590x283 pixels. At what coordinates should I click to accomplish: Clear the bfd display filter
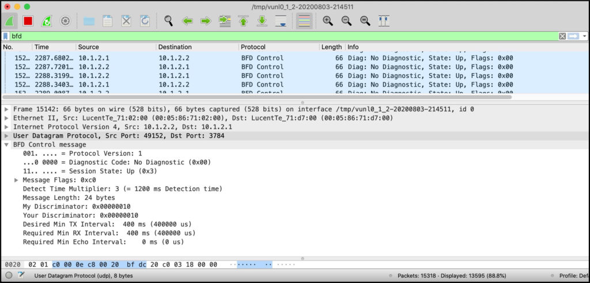(562, 36)
